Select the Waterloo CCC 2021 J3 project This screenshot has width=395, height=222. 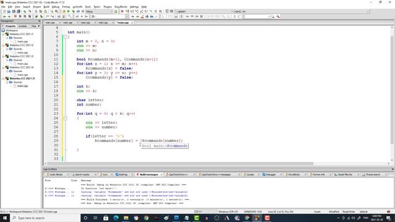click(x=22, y=56)
